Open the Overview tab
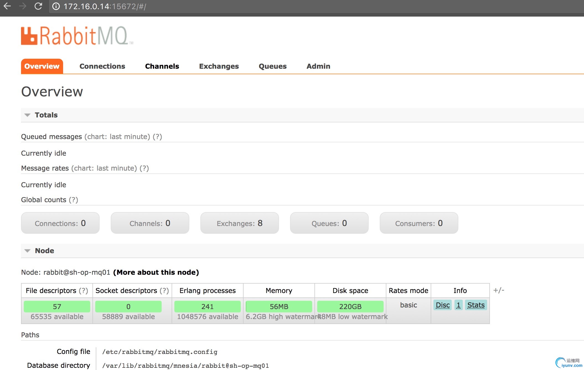 pyautogui.click(x=42, y=66)
